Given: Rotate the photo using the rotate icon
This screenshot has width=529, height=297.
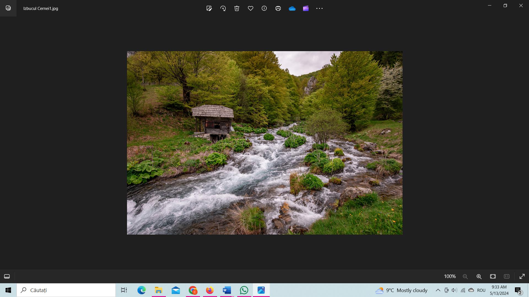Looking at the screenshot, I should pyautogui.click(x=223, y=8).
